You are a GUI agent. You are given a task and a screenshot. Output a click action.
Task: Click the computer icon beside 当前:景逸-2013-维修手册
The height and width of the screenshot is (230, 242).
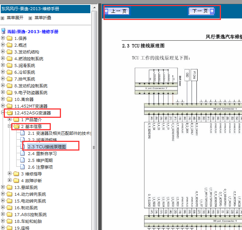[x=3, y=31]
